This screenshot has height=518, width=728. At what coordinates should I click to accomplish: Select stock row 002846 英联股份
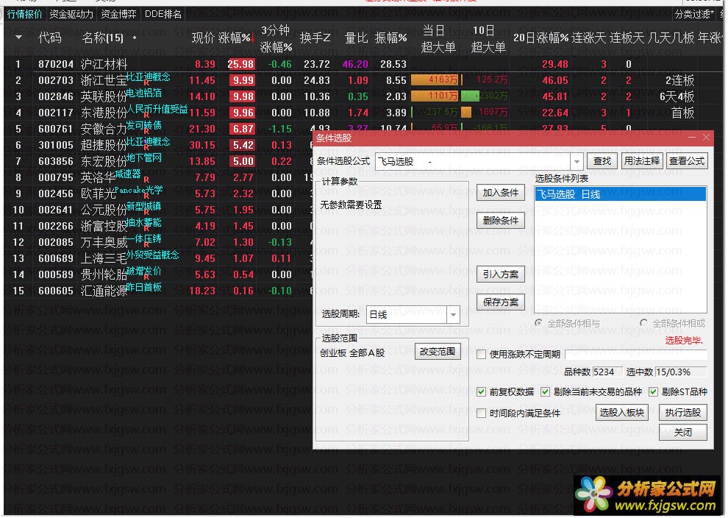point(362,96)
